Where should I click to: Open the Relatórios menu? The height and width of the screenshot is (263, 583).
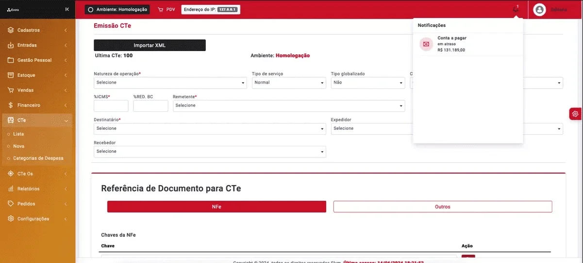point(37,189)
